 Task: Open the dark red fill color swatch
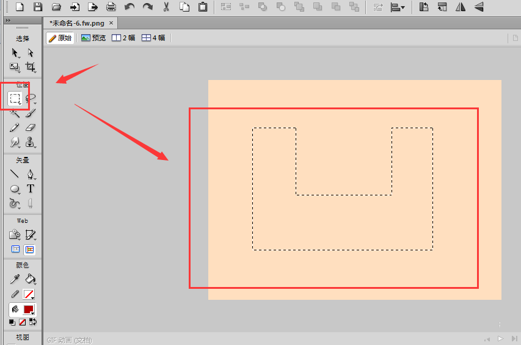[29, 310]
